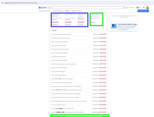154x117 pixels.
Task: Click the bookshelf illustration in the promo card
Action: (114, 26)
